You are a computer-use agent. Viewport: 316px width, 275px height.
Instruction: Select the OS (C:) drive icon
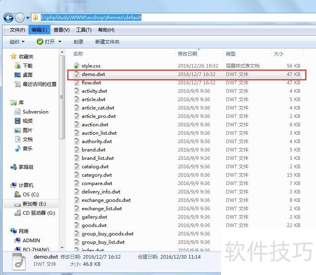coord(18,195)
